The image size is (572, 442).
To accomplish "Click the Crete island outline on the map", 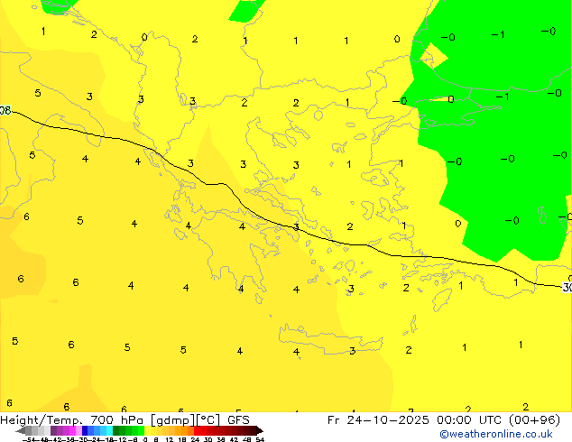I will coord(331,339).
